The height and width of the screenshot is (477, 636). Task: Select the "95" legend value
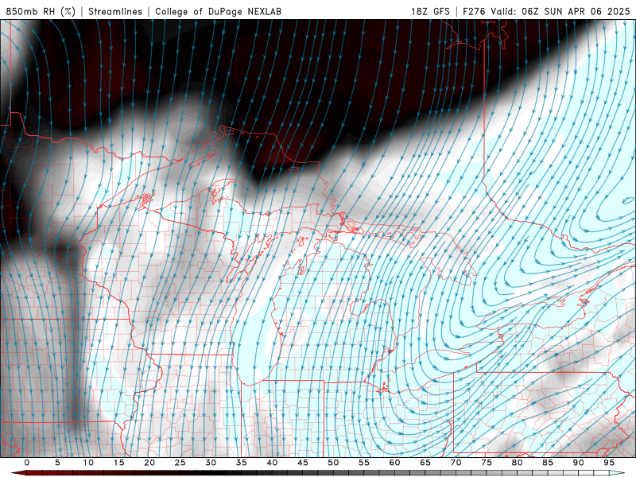pos(609,463)
